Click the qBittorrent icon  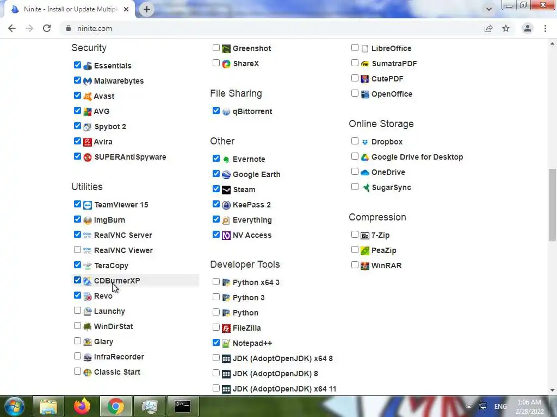pos(226,112)
